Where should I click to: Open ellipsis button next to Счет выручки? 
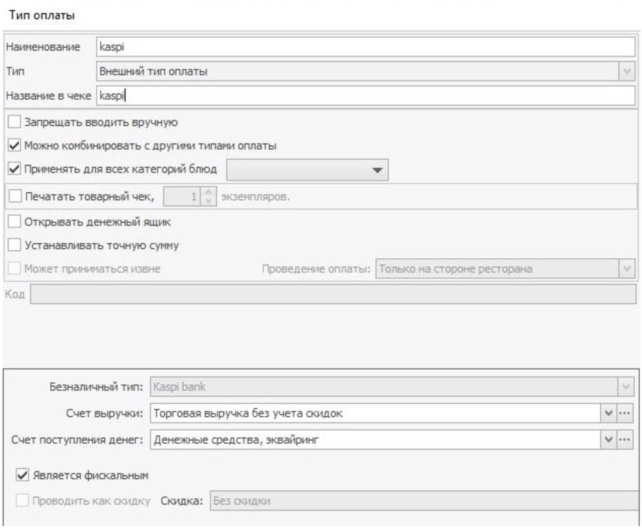(624, 413)
